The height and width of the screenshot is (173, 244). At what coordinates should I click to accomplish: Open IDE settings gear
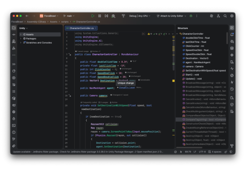point(232,16)
